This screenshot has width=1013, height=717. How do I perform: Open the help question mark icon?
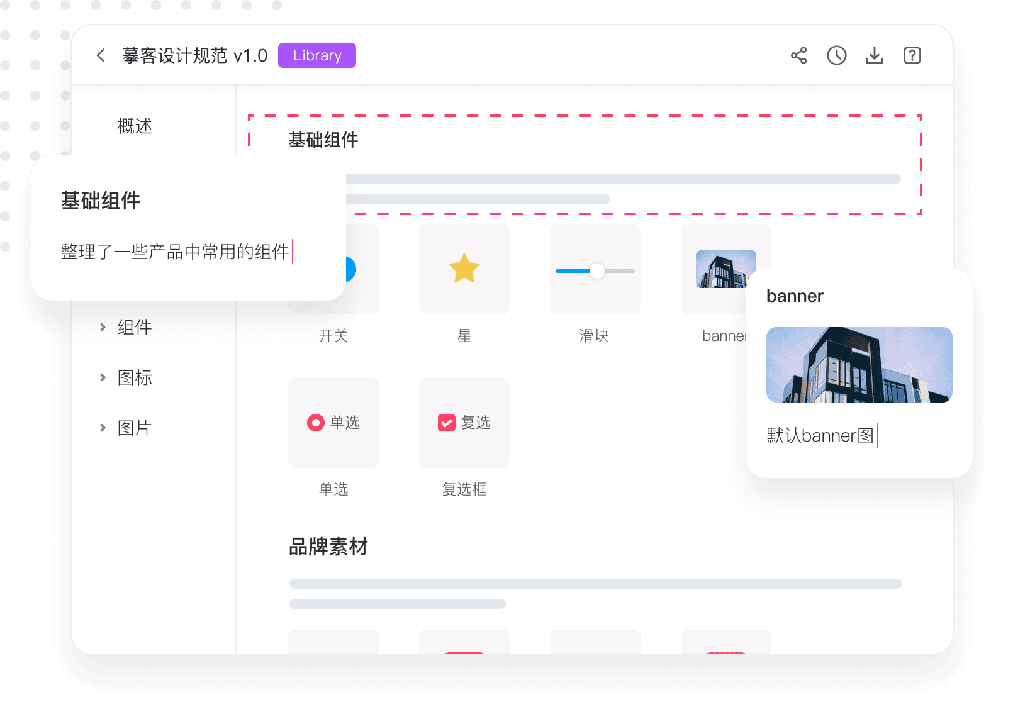click(x=912, y=55)
